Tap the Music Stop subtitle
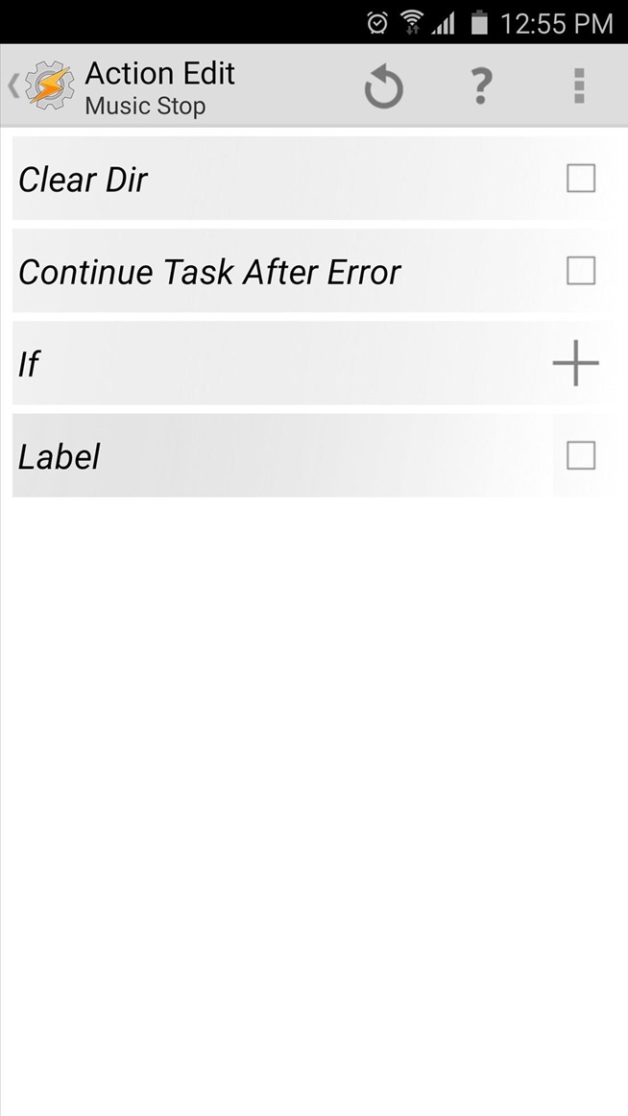Image resolution: width=628 pixels, height=1116 pixels. pyautogui.click(x=145, y=106)
